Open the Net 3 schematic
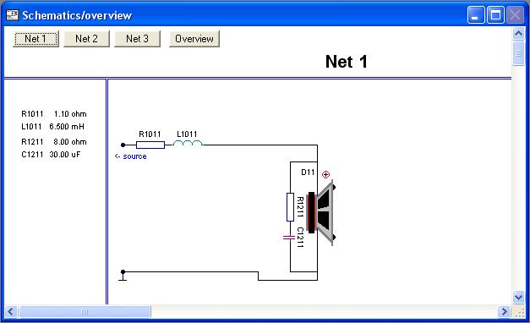 (x=137, y=39)
